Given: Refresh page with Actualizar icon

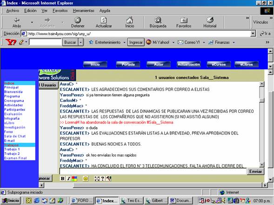Looking at the screenshot, I should (x=103, y=20).
